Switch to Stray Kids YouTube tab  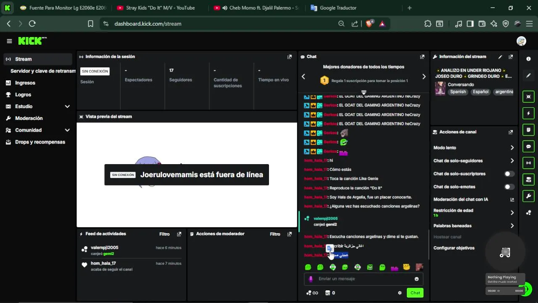coord(161,8)
